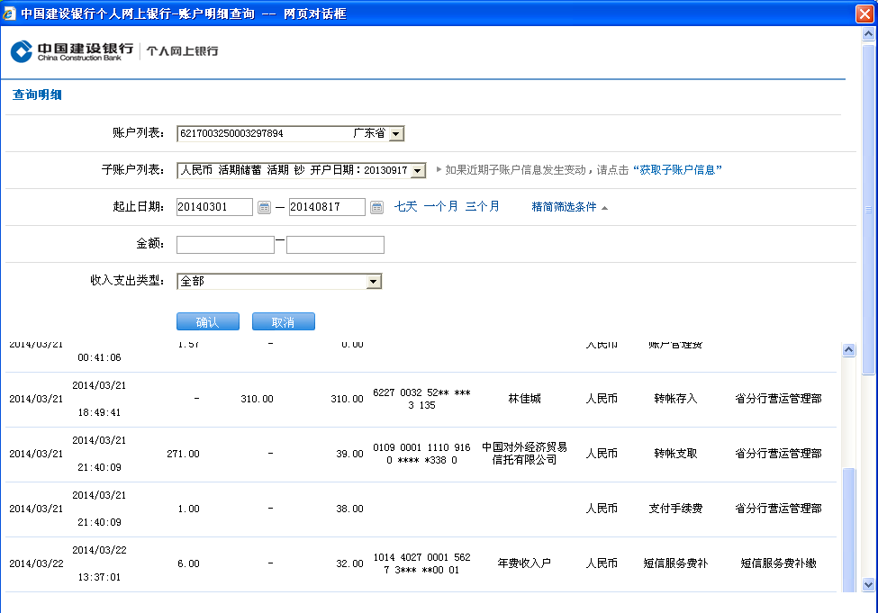The width and height of the screenshot is (878, 613).
Task: Click the minimum 金额 input field
Action: click(x=225, y=245)
